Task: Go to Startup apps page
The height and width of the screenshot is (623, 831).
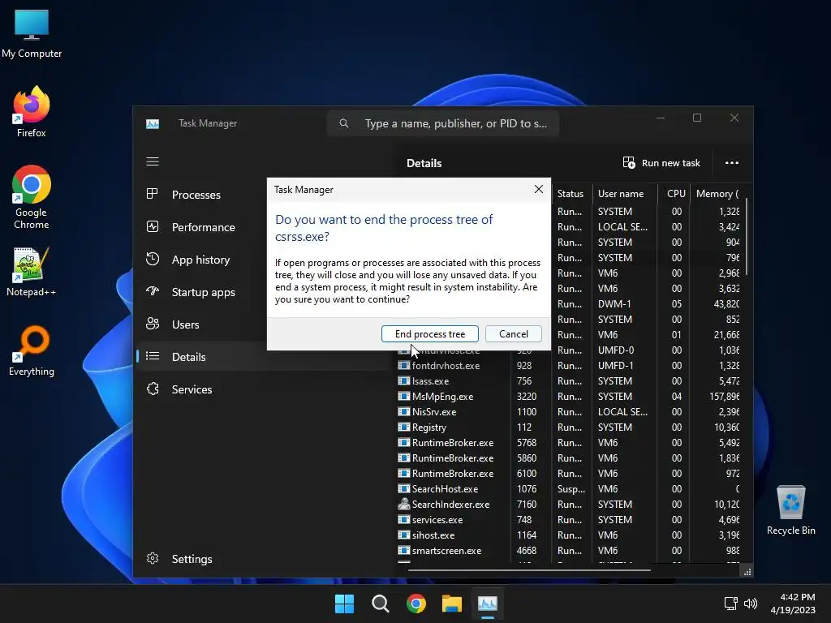Action: (203, 292)
